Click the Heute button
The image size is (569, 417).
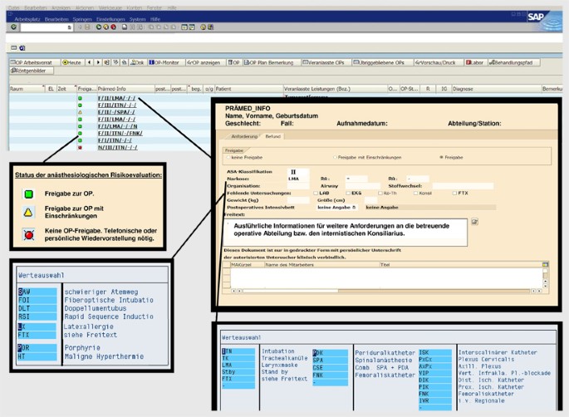74,62
